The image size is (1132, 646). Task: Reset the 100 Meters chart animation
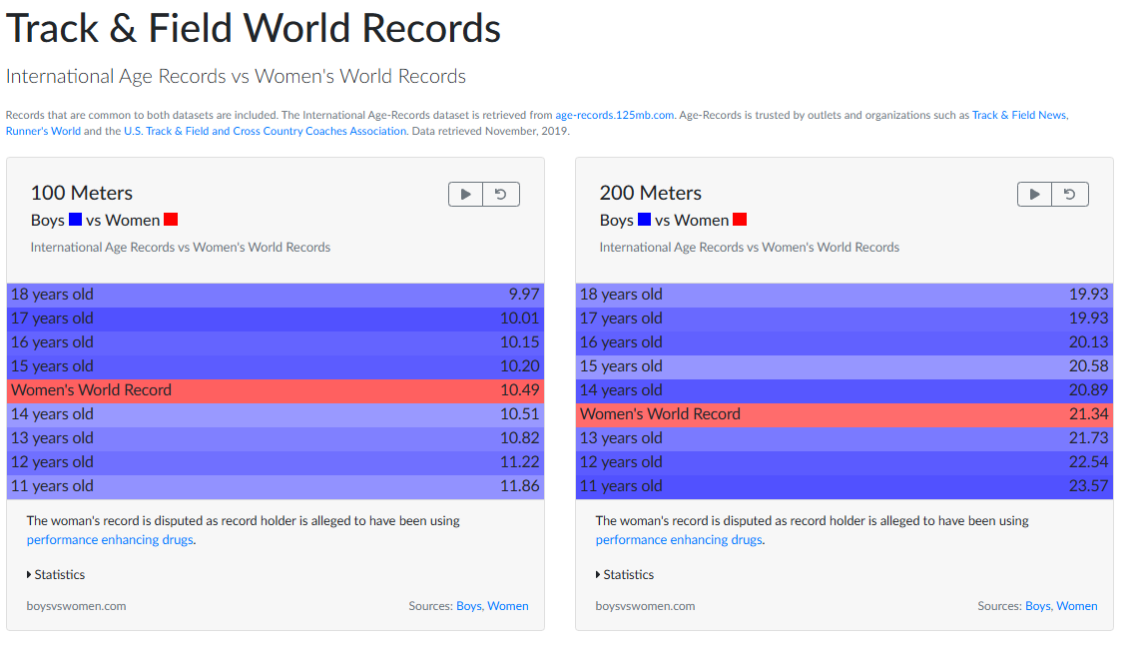(501, 194)
